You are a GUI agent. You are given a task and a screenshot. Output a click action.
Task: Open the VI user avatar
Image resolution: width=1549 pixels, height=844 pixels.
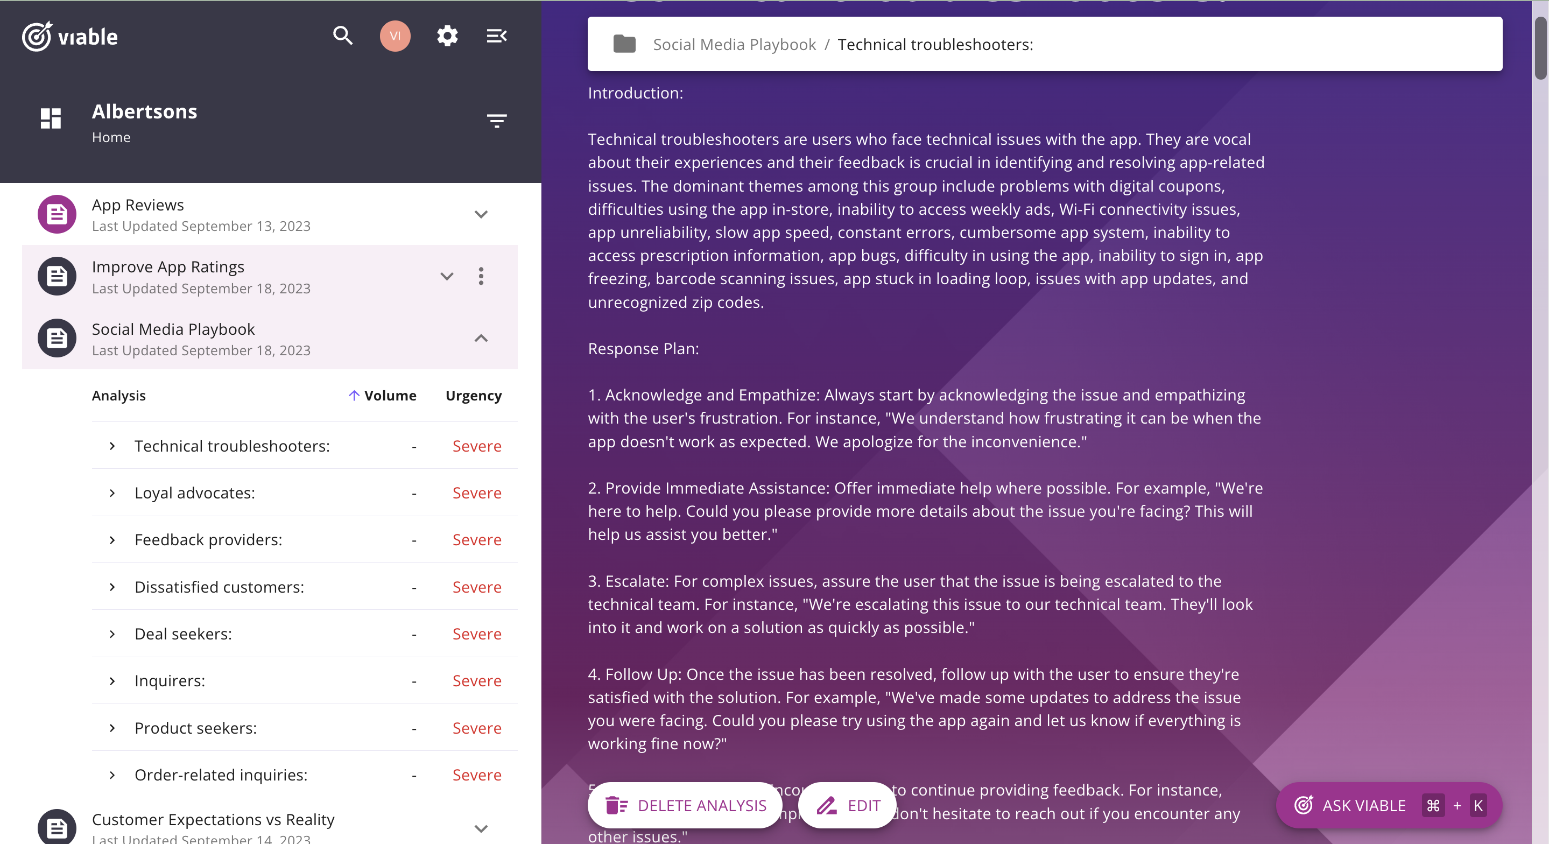pyautogui.click(x=395, y=36)
